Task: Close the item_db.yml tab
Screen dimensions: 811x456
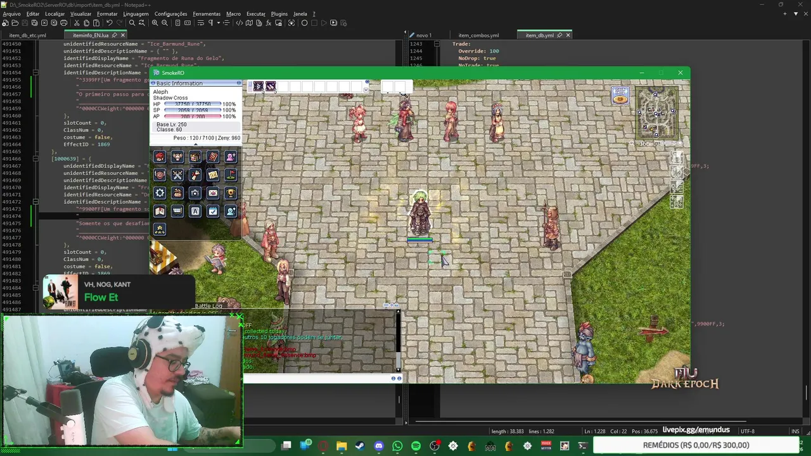Action: click(x=568, y=35)
